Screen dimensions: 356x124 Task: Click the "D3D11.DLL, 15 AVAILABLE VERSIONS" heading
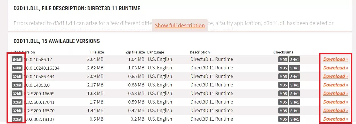pos(57,41)
